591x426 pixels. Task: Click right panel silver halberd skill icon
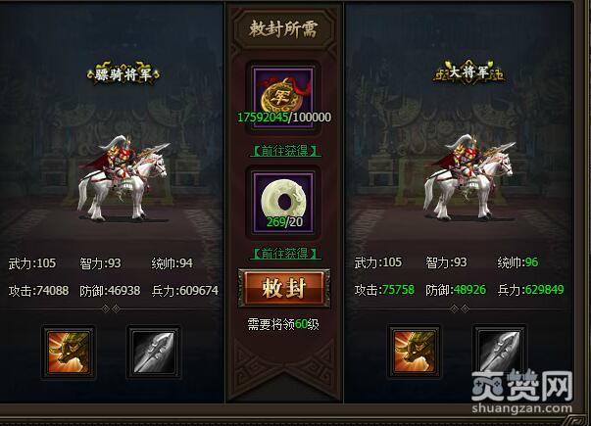point(500,352)
